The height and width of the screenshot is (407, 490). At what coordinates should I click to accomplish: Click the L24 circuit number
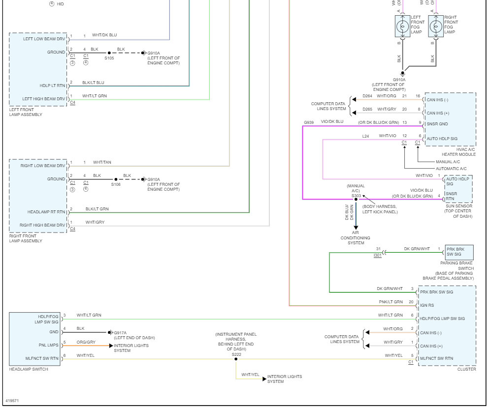point(365,136)
